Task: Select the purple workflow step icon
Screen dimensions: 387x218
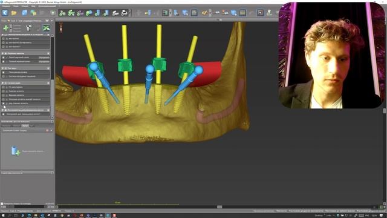Action: click(80, 13)
